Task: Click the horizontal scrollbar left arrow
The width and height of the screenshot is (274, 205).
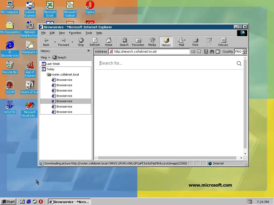Action: click(x=96, y=158)
